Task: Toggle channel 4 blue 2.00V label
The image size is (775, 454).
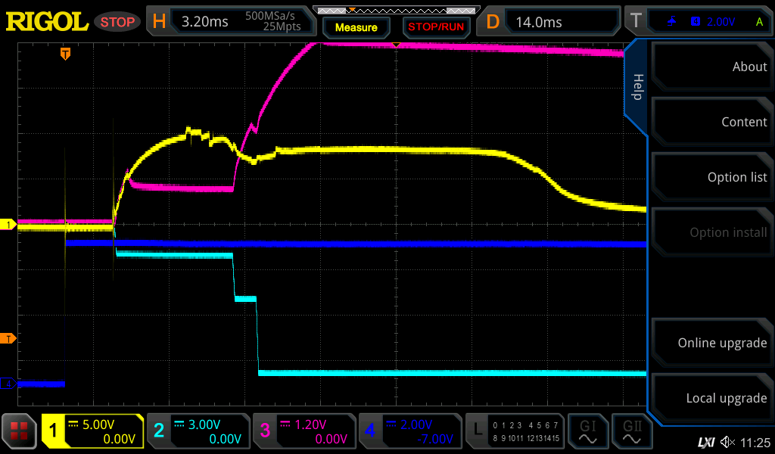Action: click(x=410, y=431)
